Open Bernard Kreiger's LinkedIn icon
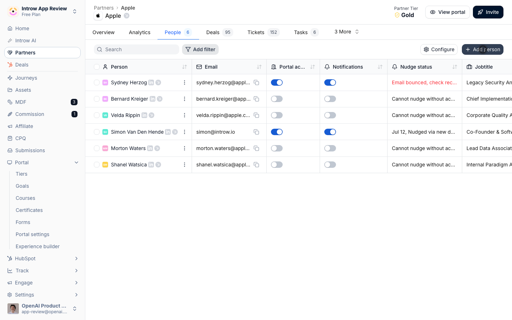 (x=153, y=99)
